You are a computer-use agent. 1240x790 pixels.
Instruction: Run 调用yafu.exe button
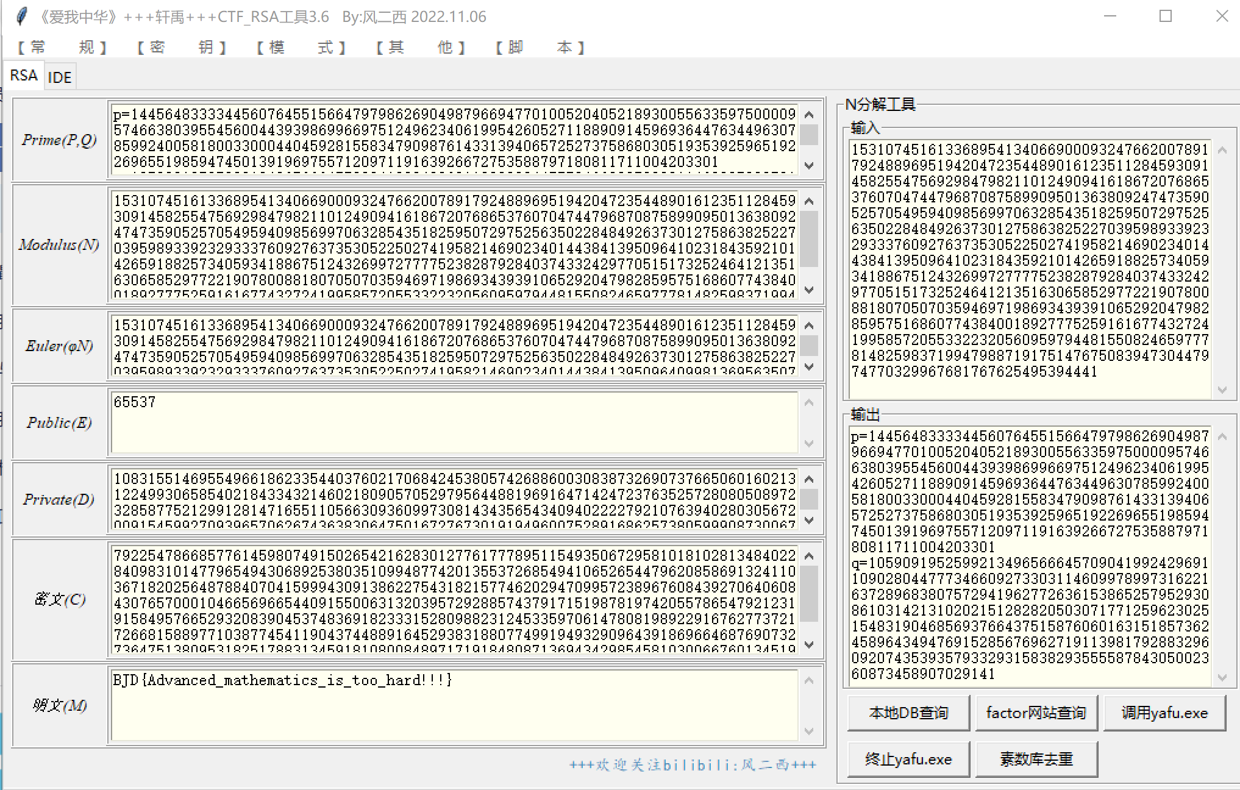coord(1164,713)
